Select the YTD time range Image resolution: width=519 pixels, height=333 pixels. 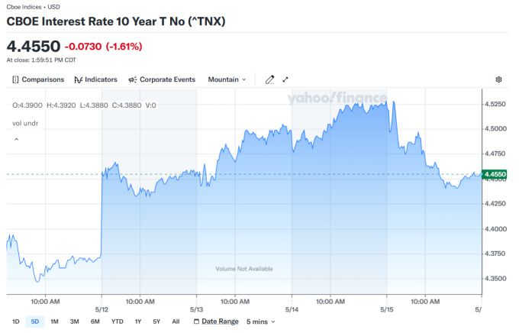click(117, 322)
